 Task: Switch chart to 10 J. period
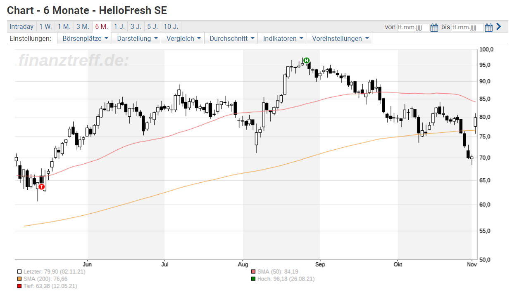(171, 27)
